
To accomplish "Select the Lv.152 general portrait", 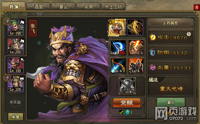I will [x=16, y=46].
